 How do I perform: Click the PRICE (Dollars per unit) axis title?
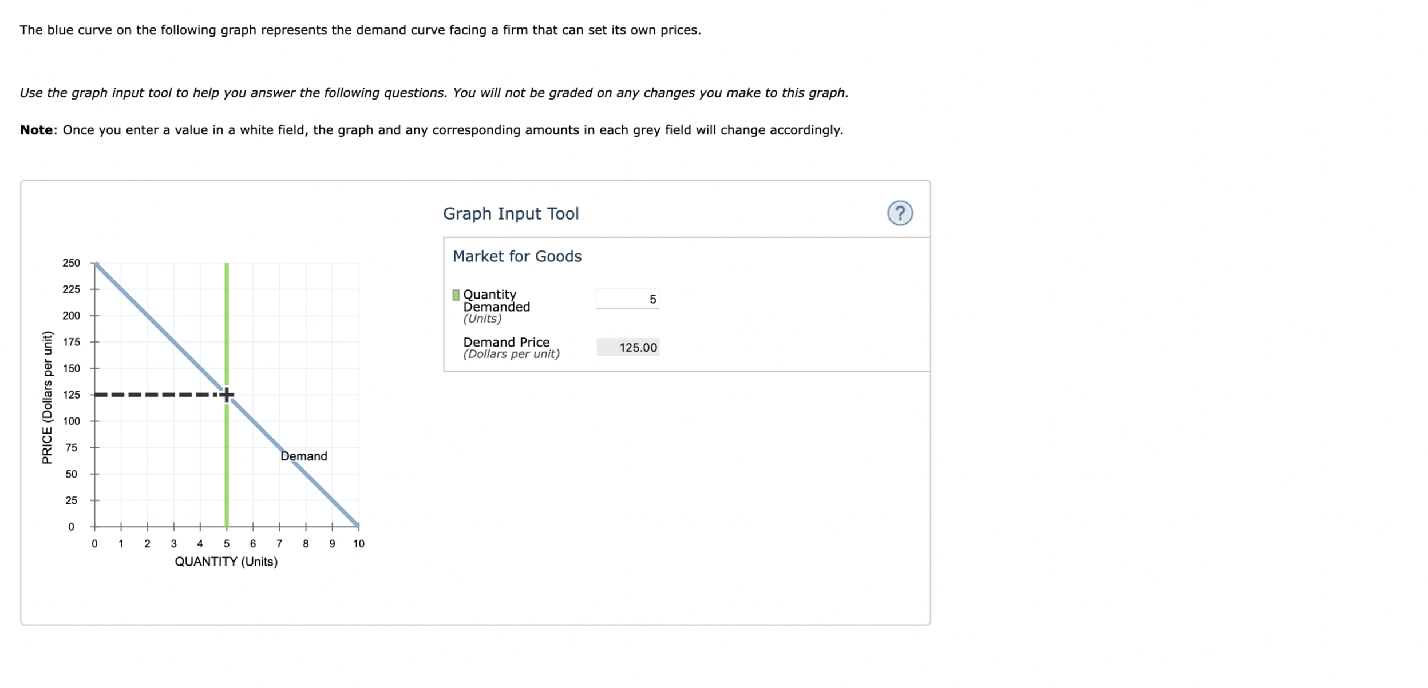coord(47,397)
